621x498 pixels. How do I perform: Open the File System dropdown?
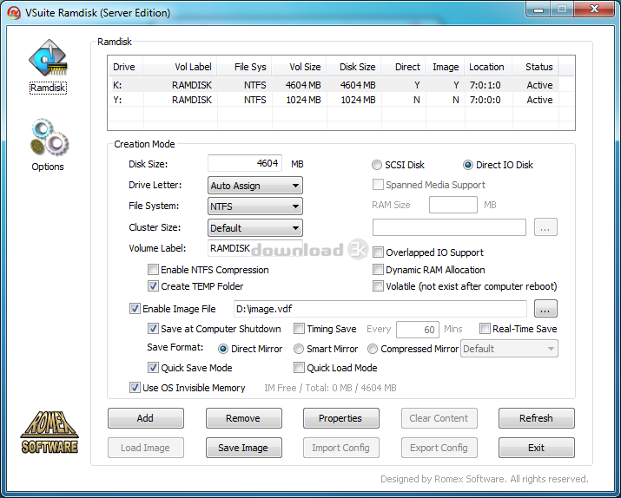click(x=255, y=206)
